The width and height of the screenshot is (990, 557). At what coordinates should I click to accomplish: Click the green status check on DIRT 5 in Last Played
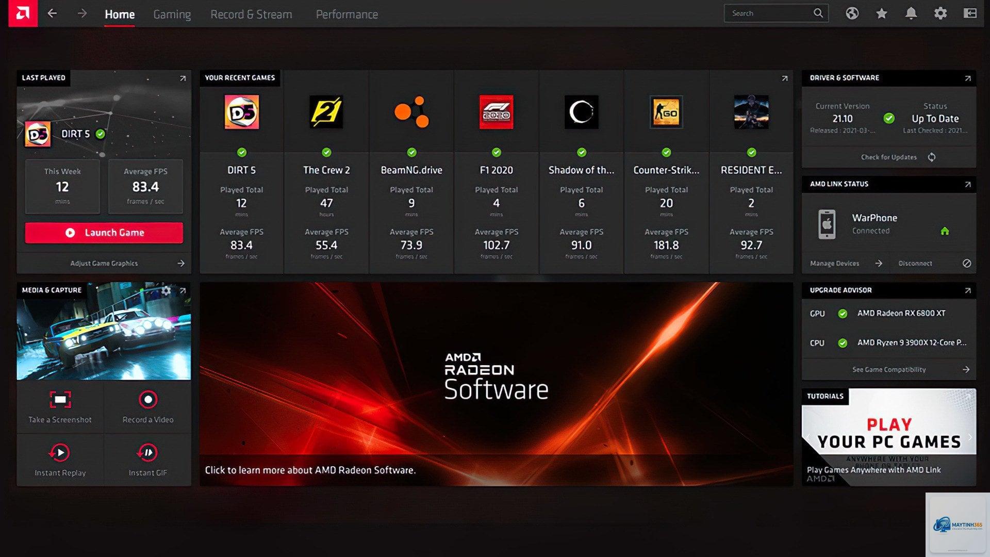point(101,134)
